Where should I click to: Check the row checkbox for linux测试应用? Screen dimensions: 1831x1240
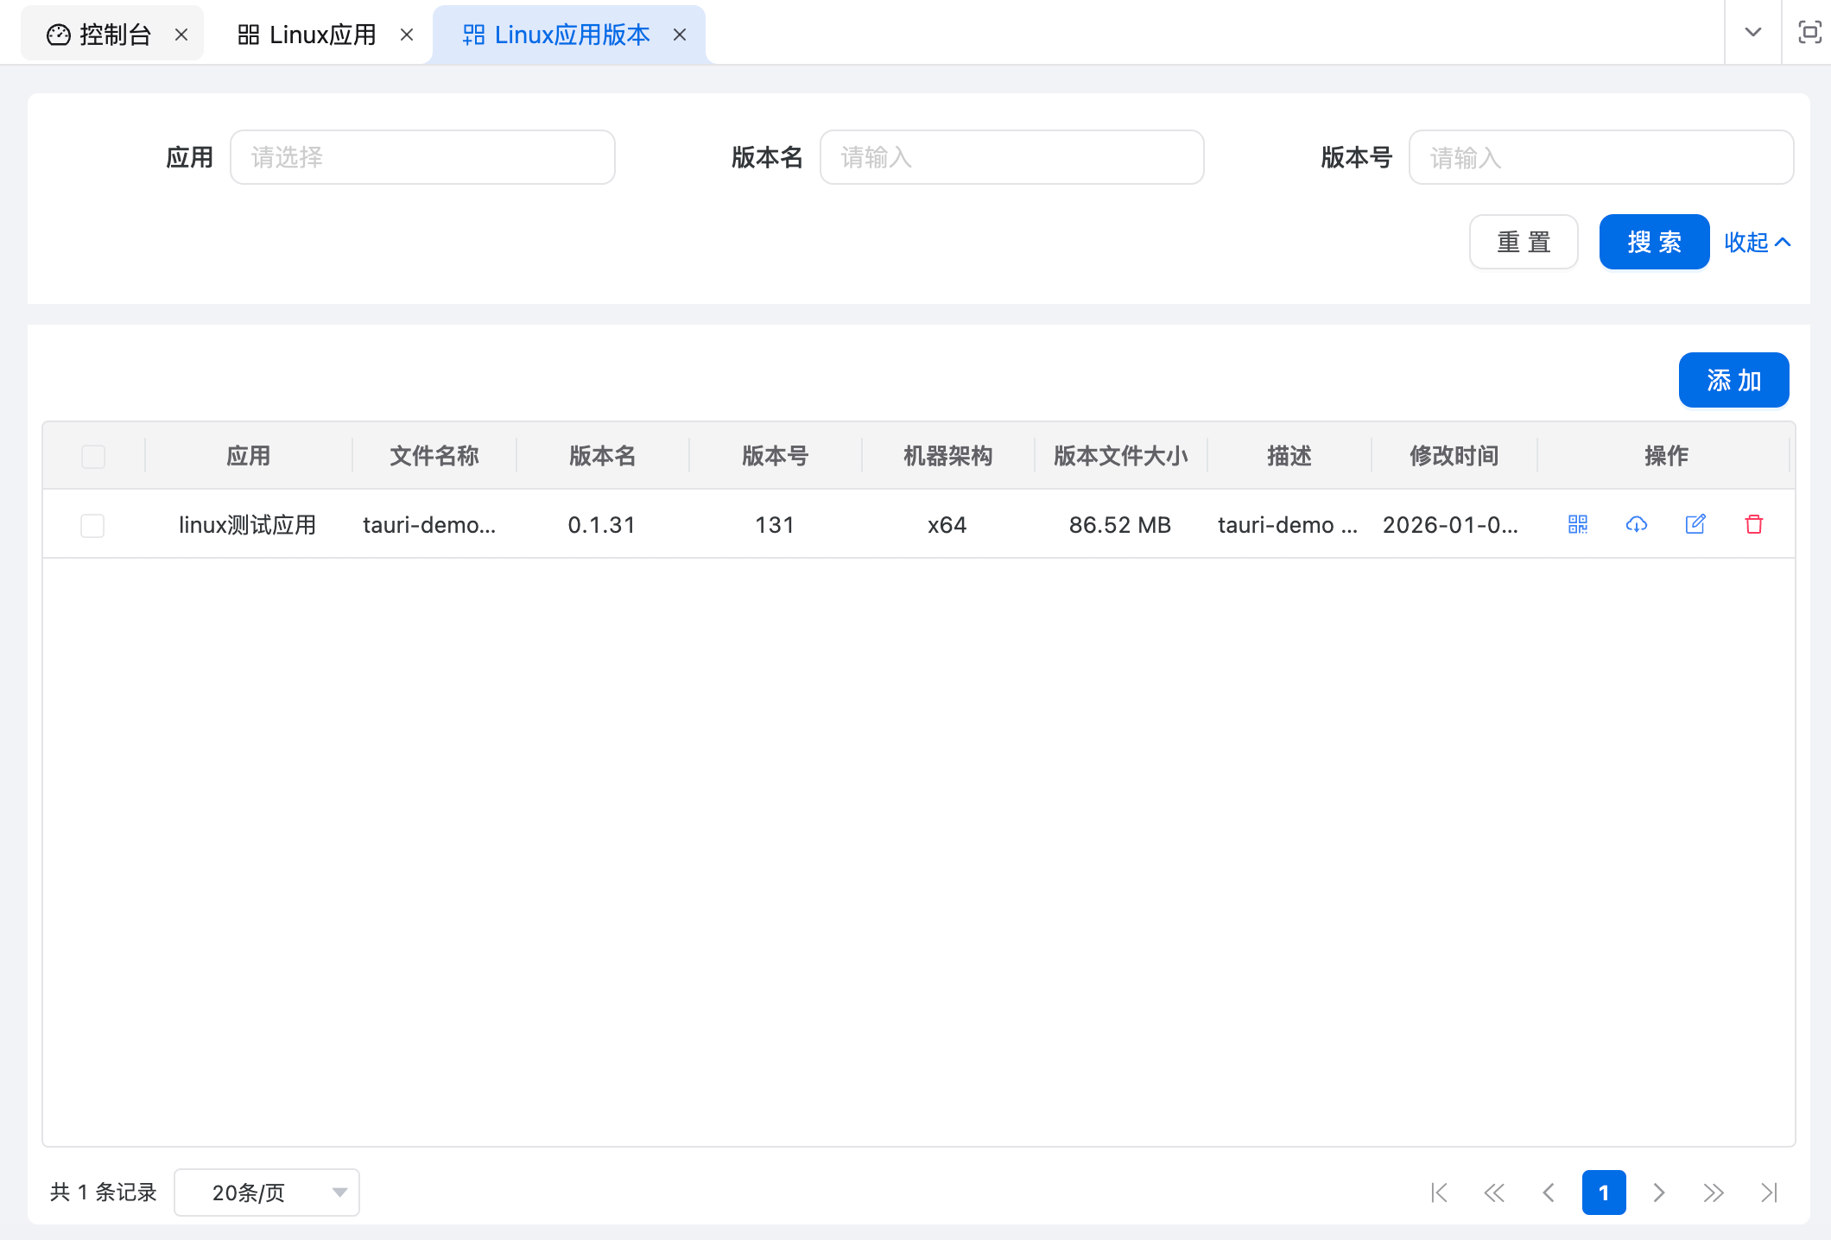point(93,524)
